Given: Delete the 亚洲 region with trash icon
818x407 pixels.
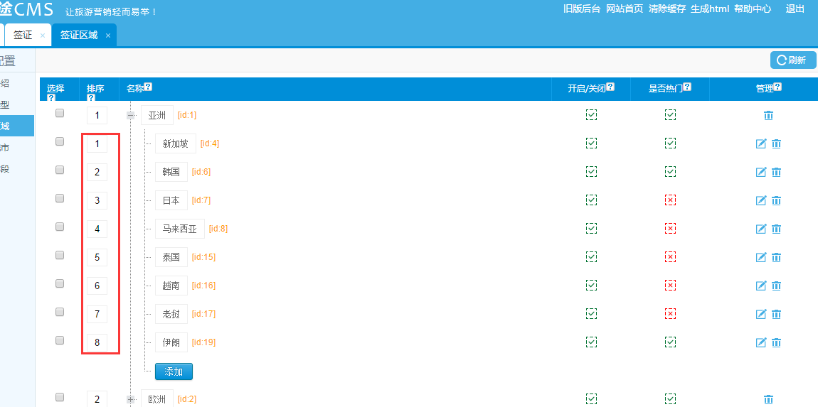Looking at the screenshot, I should tap(768, 115).
